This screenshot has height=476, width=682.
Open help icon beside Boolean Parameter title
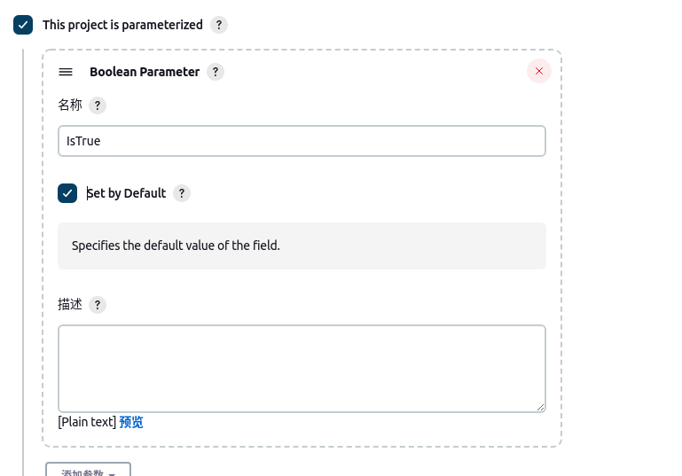click(x=216, y=72)
